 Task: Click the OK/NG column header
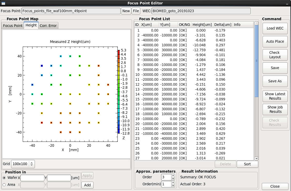[184, 25]
